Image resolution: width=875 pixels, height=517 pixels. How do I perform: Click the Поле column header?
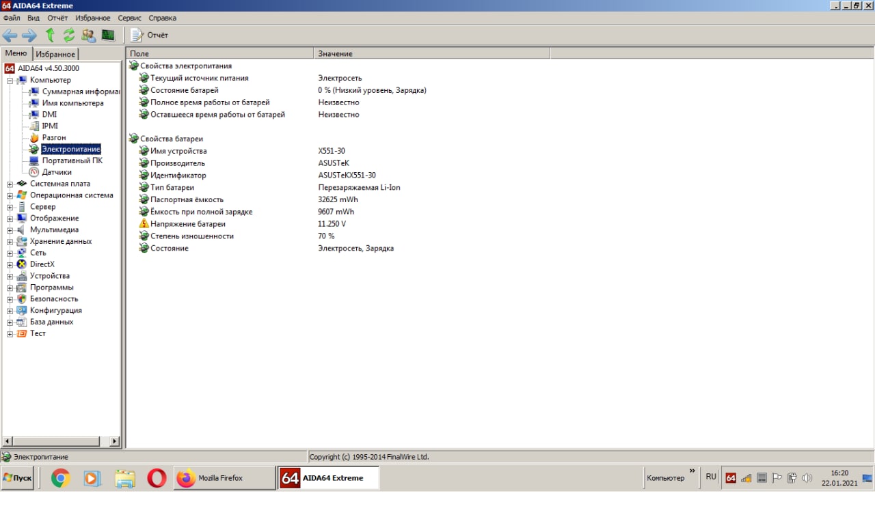[220, 53]
